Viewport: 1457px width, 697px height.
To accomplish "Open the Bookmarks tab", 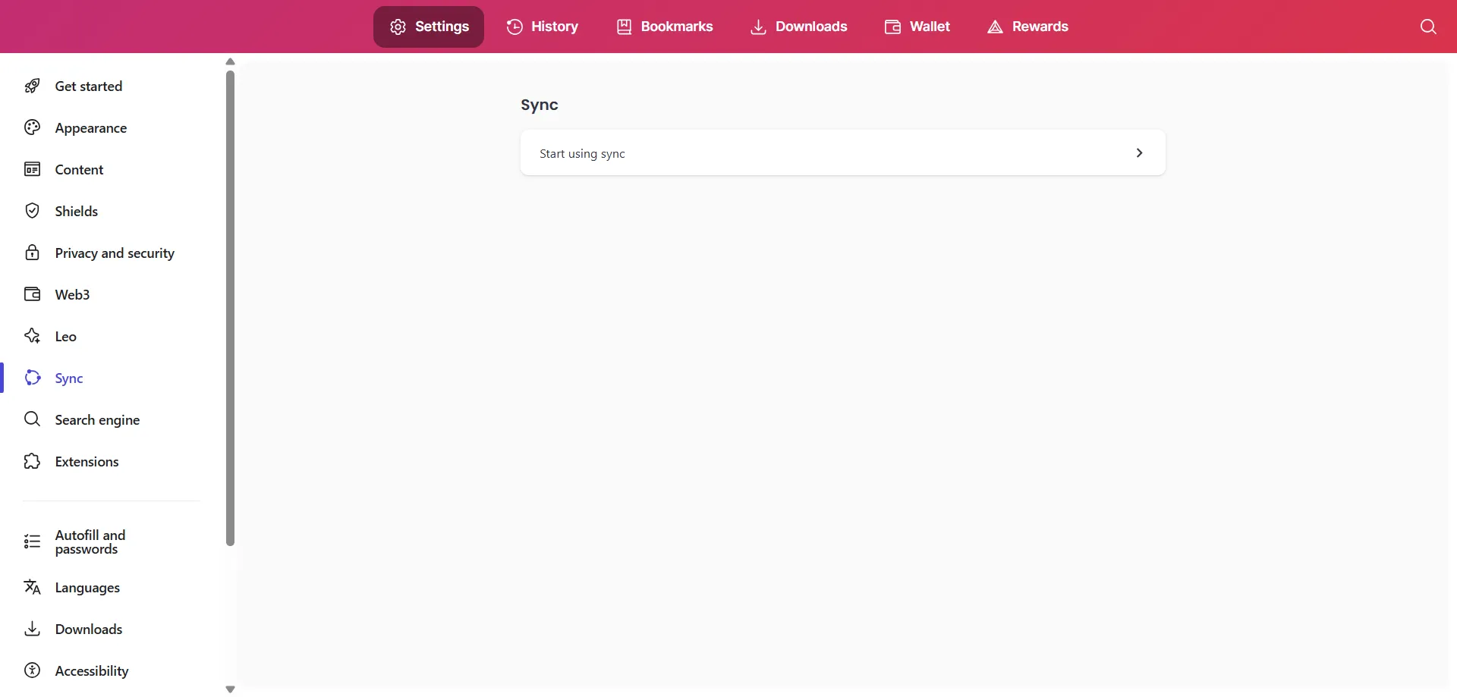I will pos(665,27).
